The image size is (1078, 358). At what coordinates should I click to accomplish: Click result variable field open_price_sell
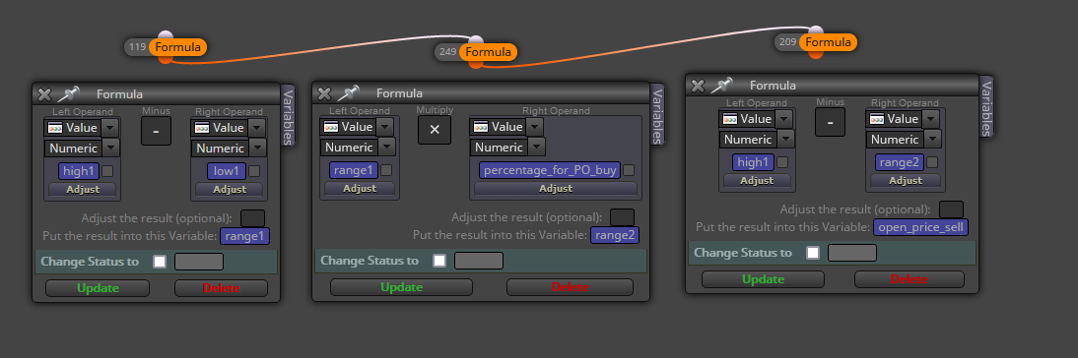click(x=920, y=228)
